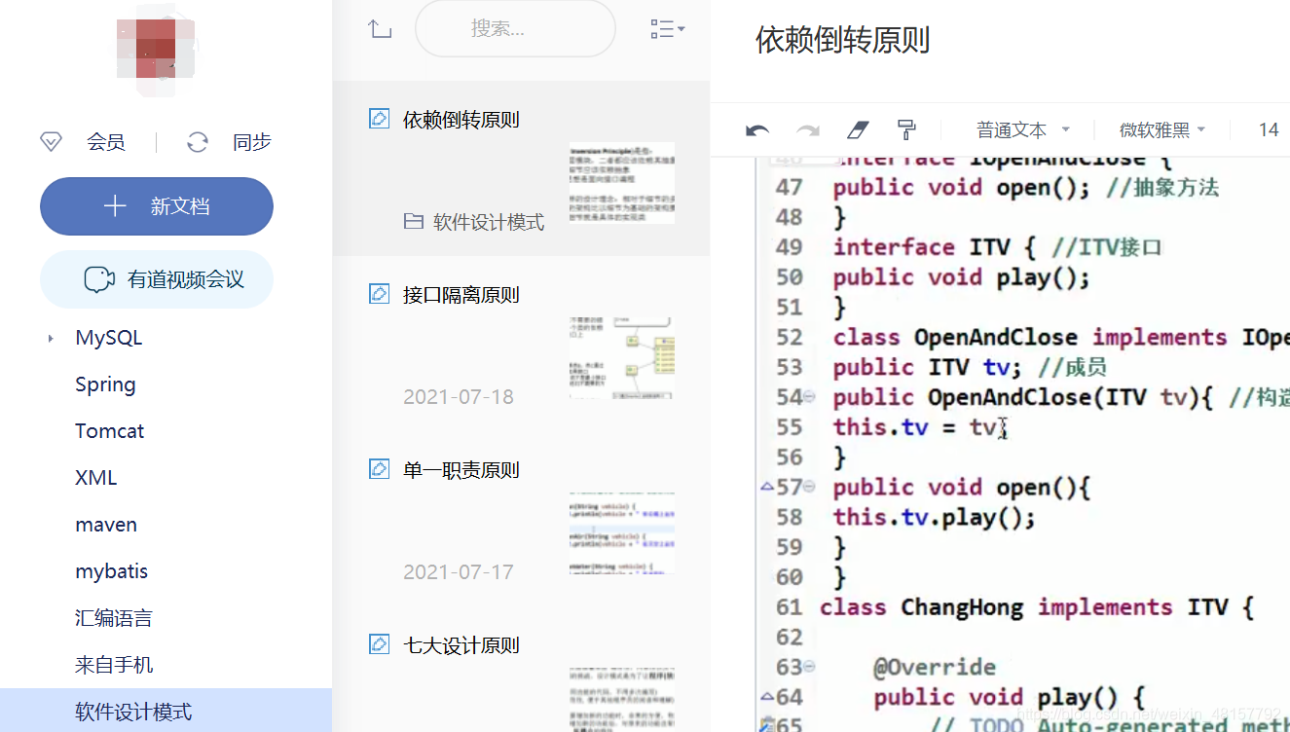Click date 2021-07-18

point(459,396)
